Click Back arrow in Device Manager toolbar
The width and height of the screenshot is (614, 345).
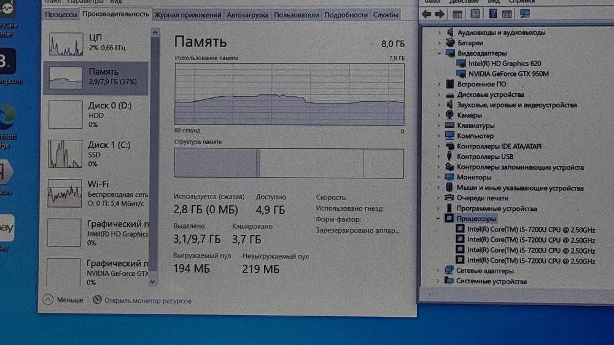pyautogui.click(x=427, y=15)
